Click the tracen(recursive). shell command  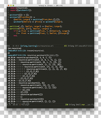pyautogui.click(x=36, y=51)
